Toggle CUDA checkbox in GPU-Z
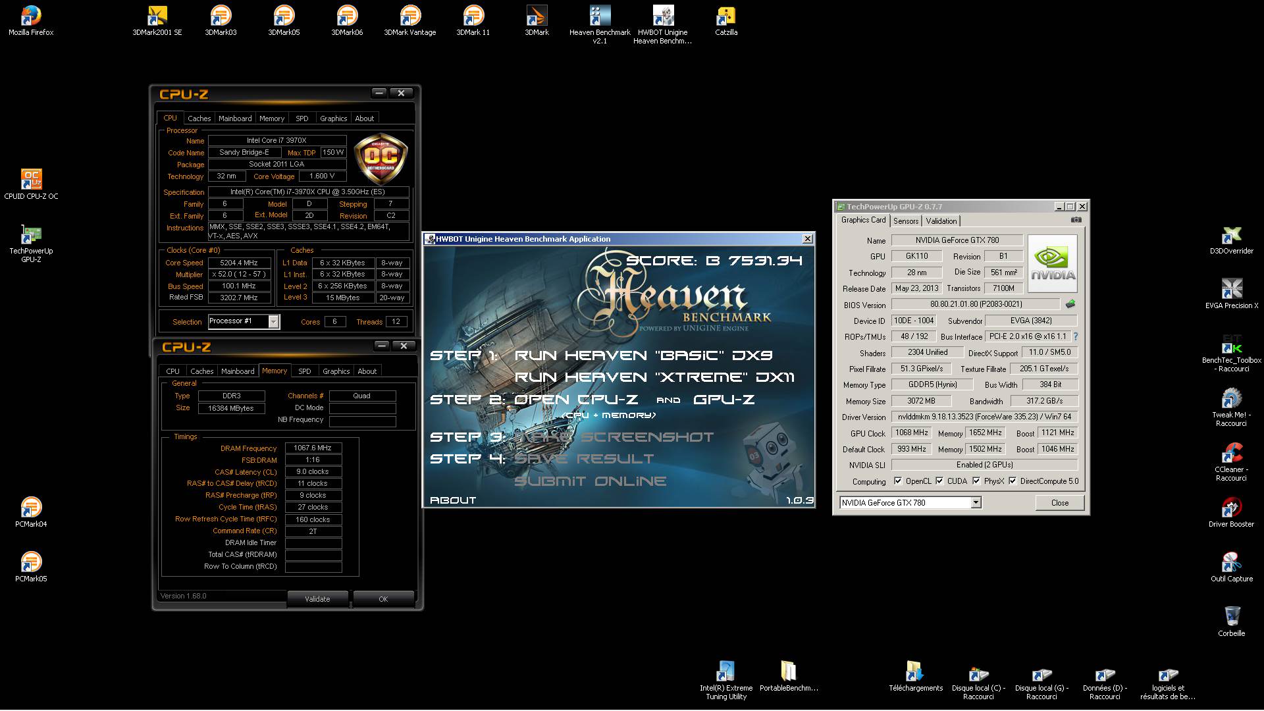This screenshot has width=1264, height=711. point(939,481)
